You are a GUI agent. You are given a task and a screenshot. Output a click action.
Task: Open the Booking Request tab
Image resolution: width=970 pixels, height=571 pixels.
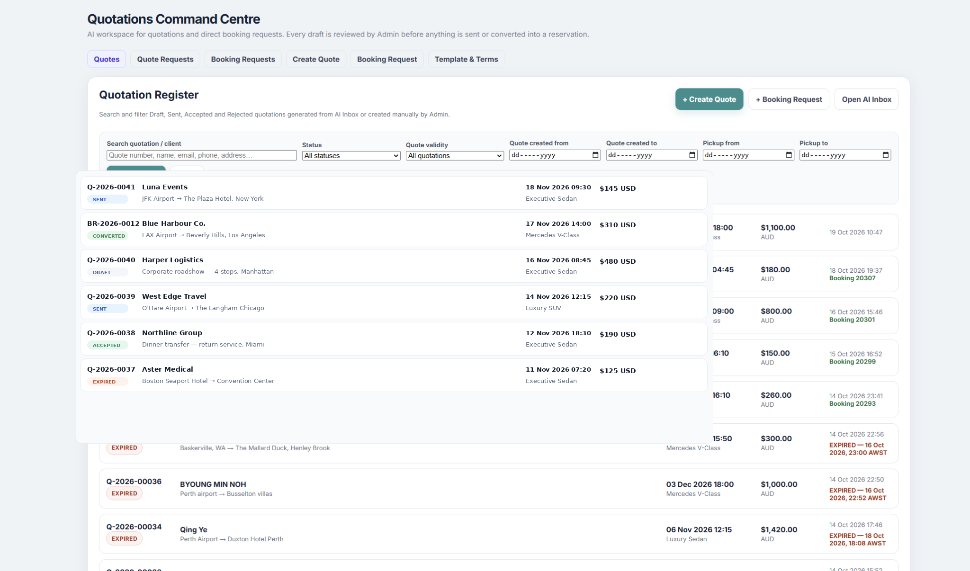[x=387, y=59]
